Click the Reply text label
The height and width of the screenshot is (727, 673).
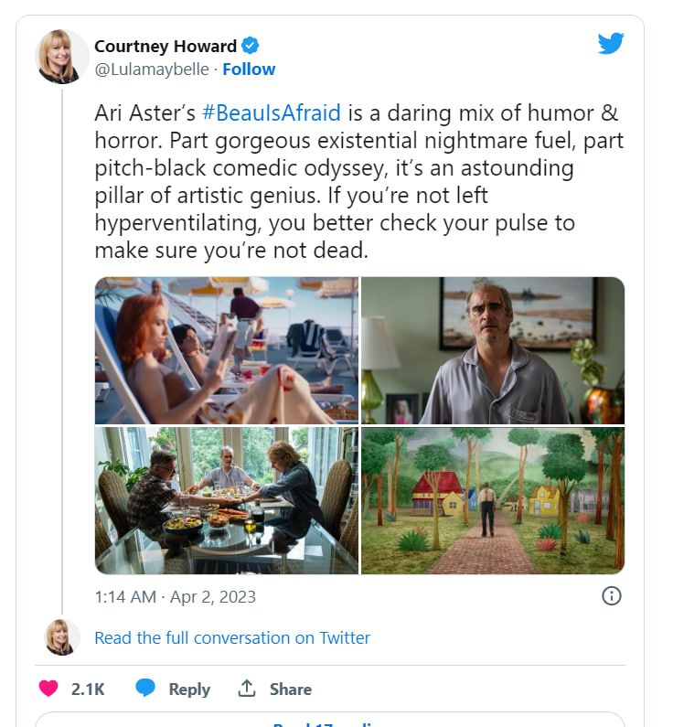tap(189, 690)
